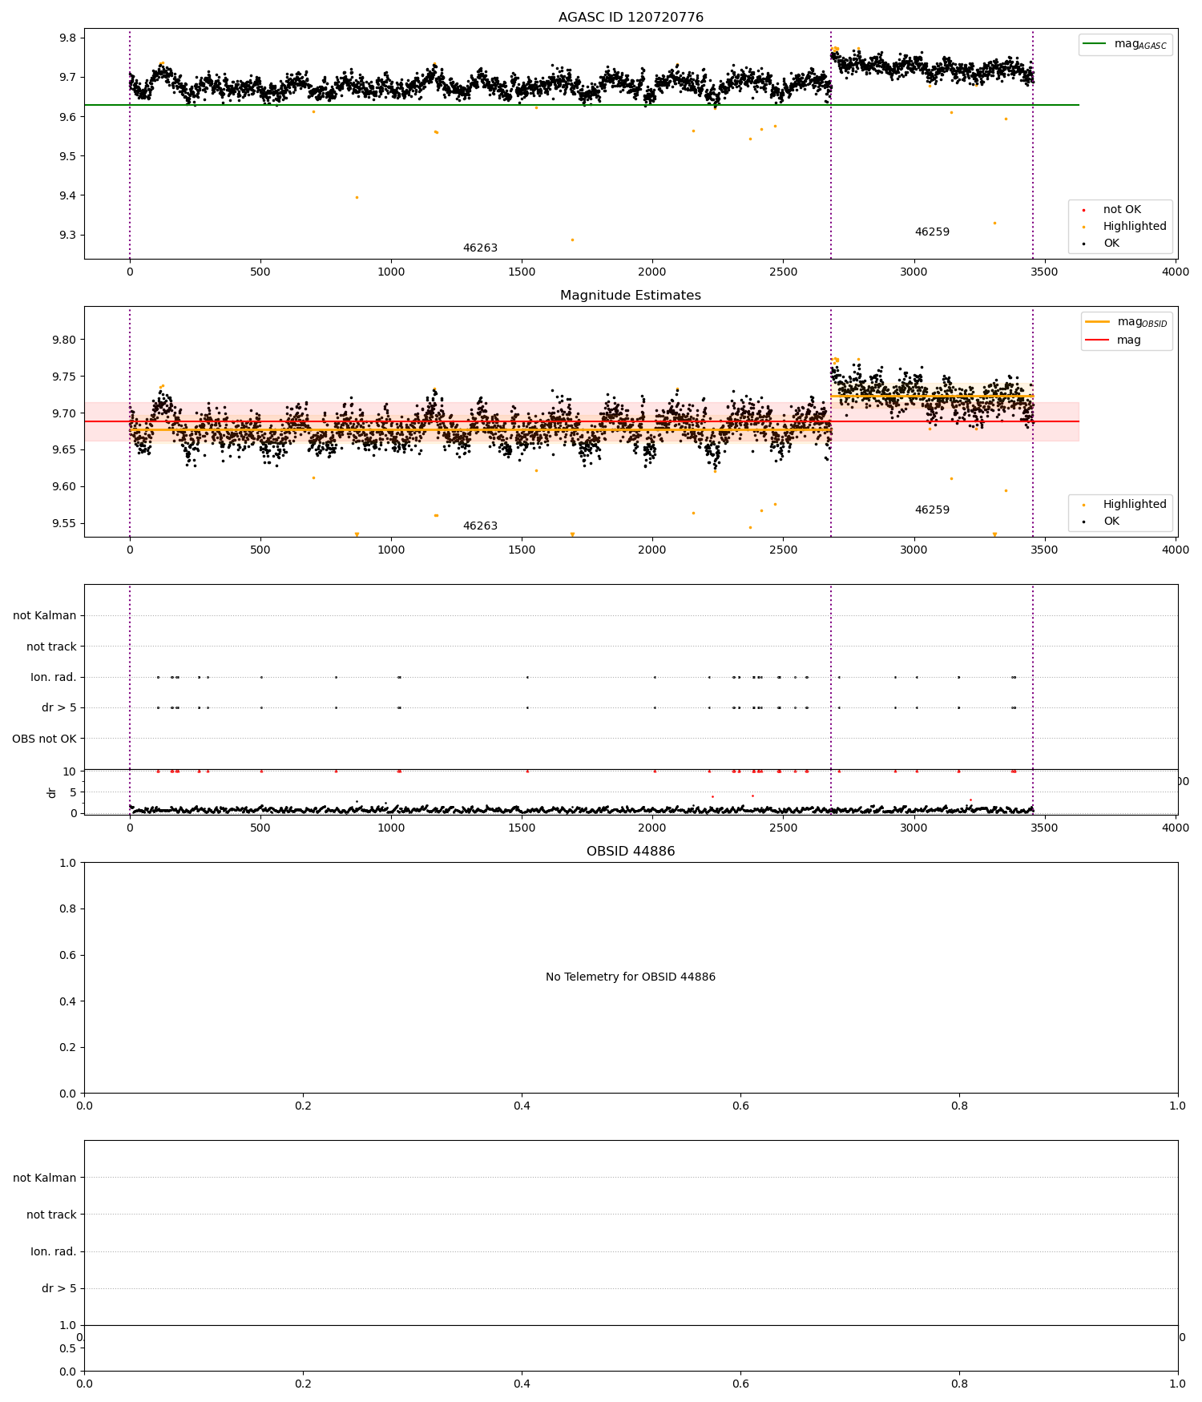Click the 9.80 tick in Magnitude Estimates plot
The width and height of the screenshot is (1202, 1402).
64,340
